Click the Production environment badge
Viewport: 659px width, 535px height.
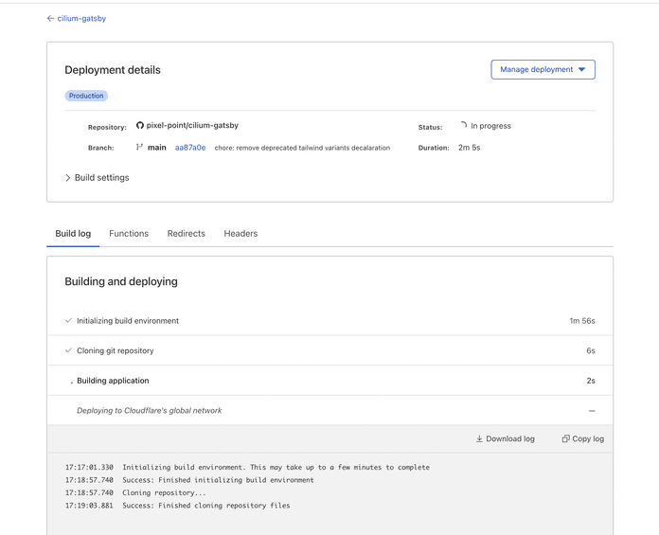coord(86,96)
